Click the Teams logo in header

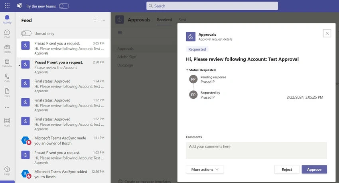click(20, 6)
